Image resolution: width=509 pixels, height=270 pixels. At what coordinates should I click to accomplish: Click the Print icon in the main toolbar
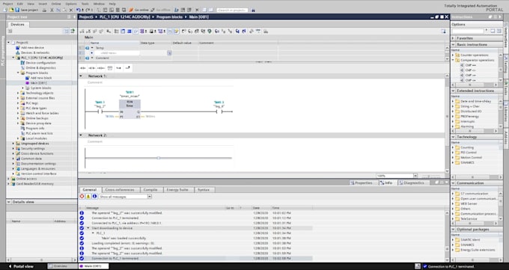pyautogui.click(x=44, y=10)
